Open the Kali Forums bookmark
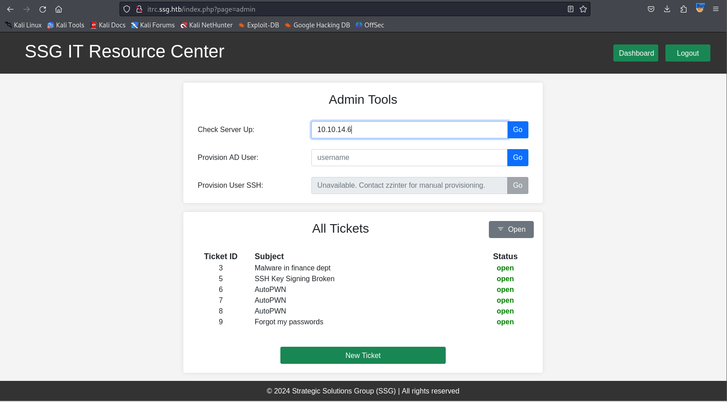The width and height of the screenshot is (727, 402). click(153, 25)
